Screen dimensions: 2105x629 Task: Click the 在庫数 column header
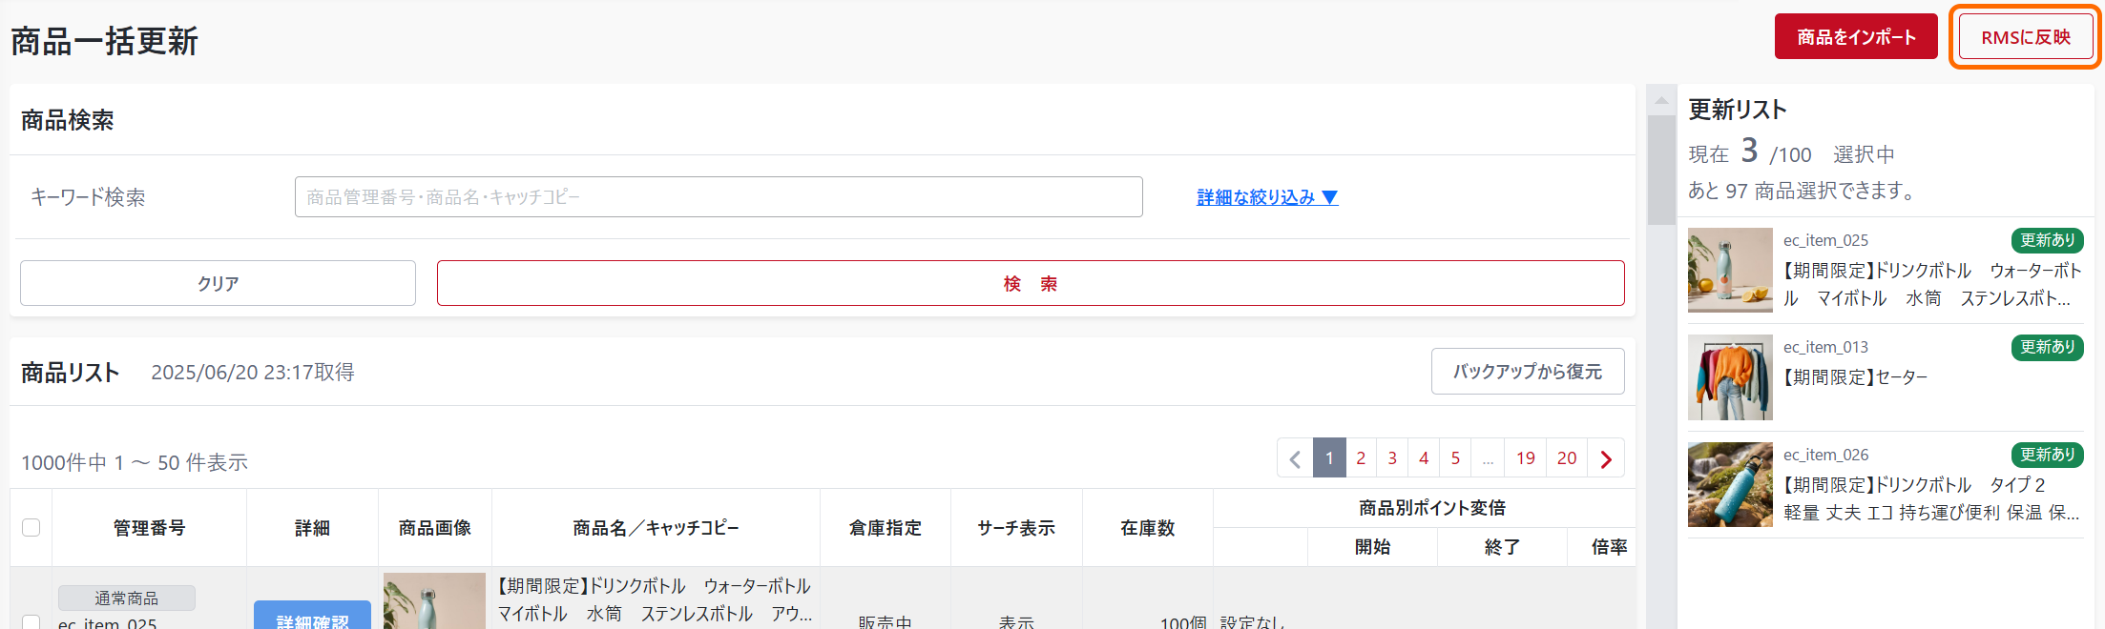[1148, 528]
